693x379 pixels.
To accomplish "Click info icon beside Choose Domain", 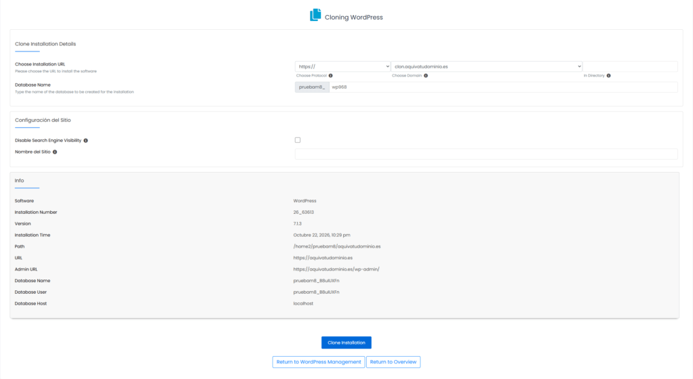I will tap(426, 76).
